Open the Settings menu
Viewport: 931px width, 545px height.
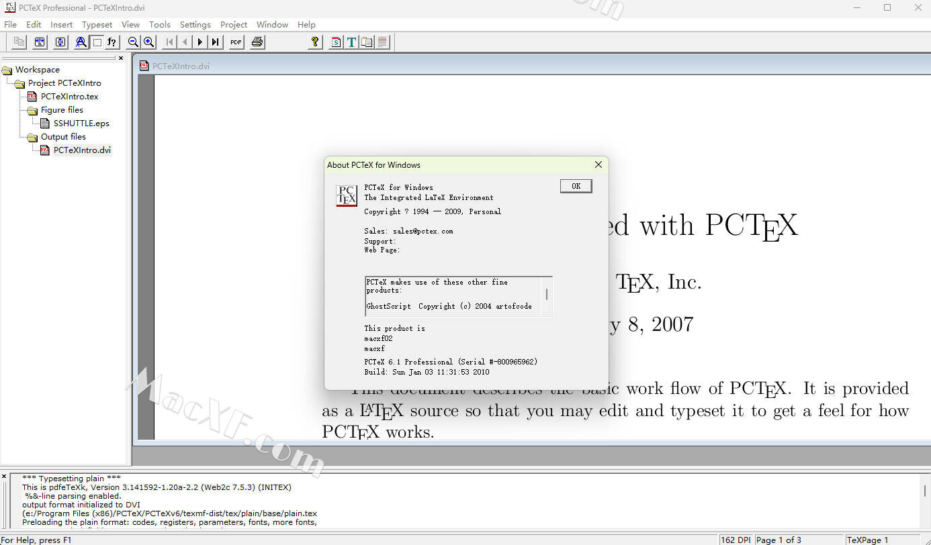195,24
